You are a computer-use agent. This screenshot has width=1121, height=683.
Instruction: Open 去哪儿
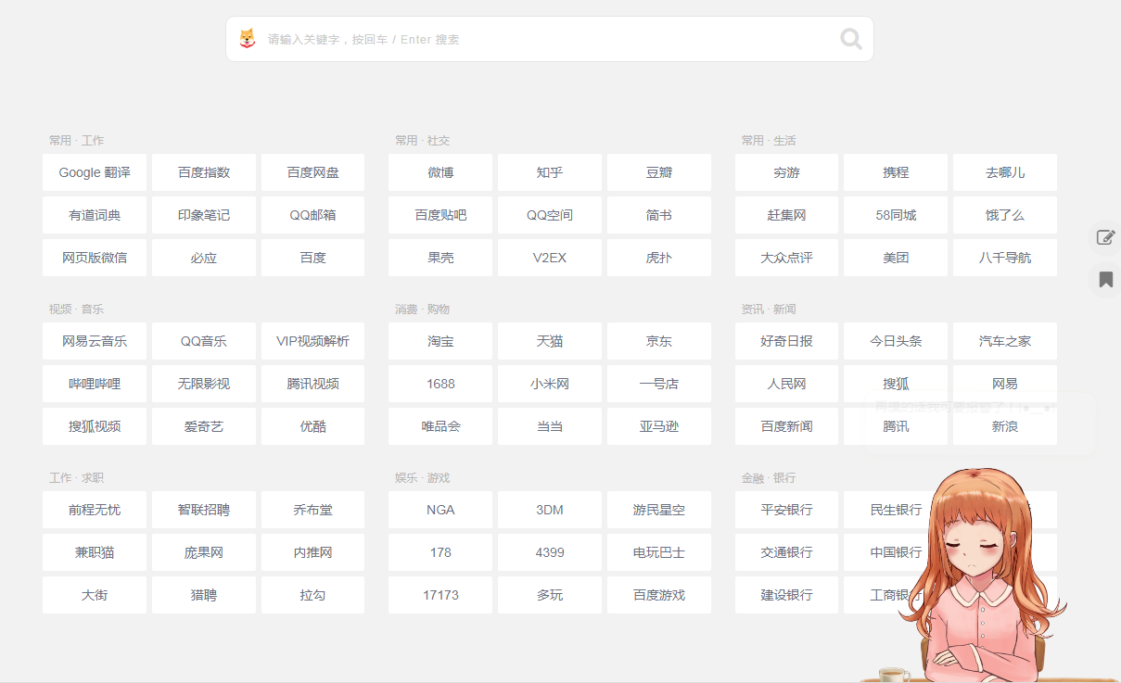coord(1005,172)
